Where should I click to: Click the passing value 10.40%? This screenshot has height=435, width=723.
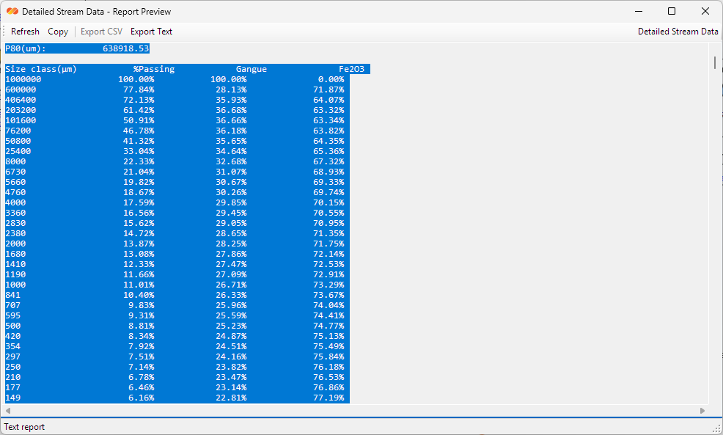pyautogui.click(x=139, y=295)
